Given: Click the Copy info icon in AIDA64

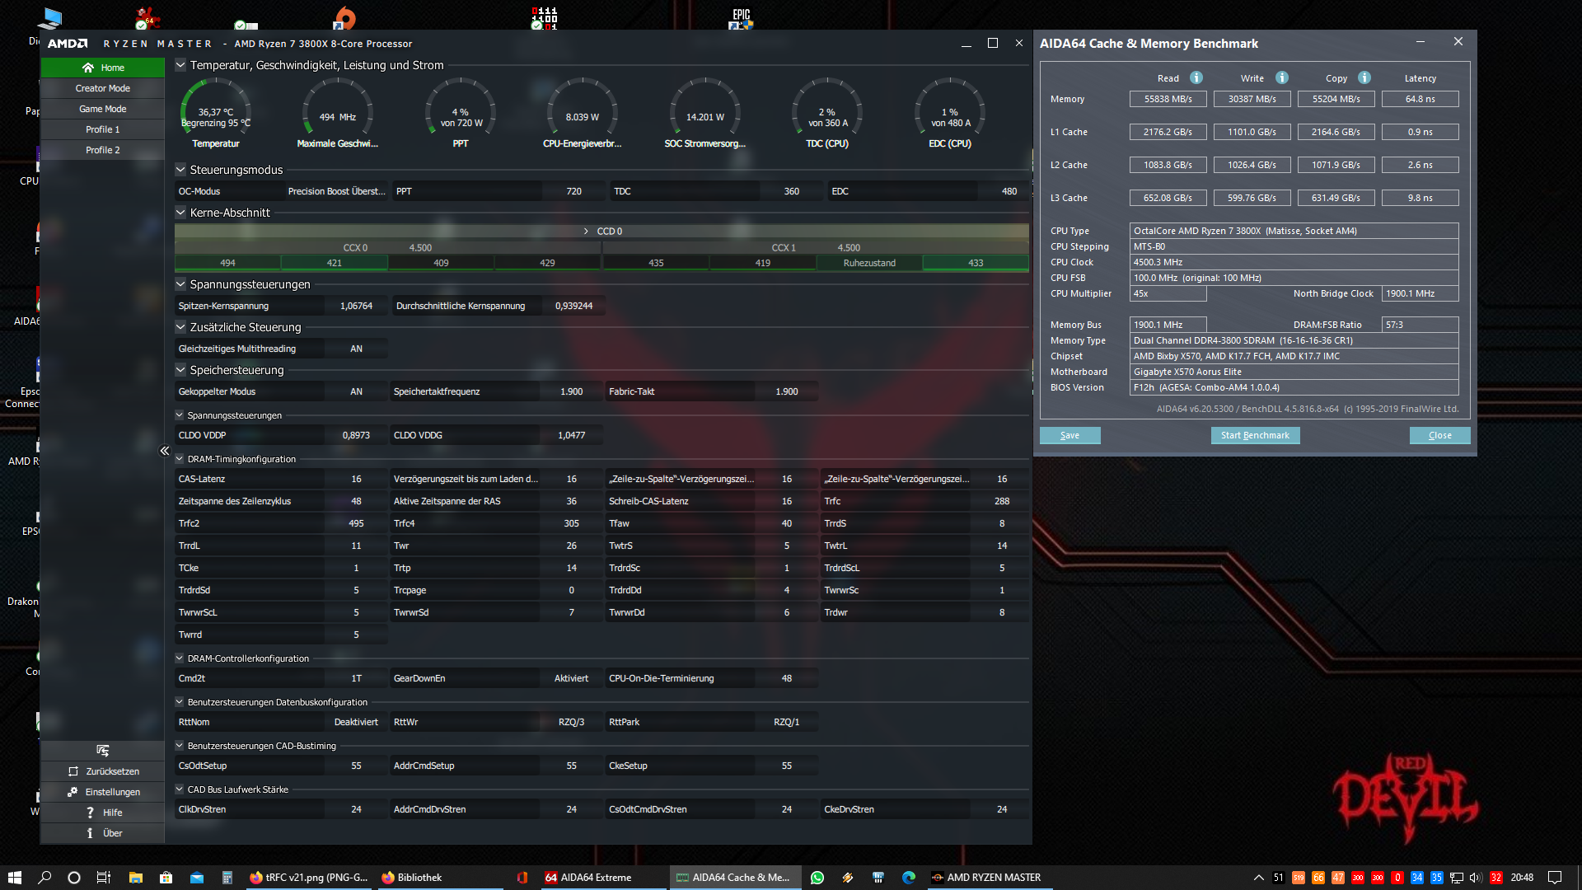Looking at the screenshot, I should pos(1364,77).
